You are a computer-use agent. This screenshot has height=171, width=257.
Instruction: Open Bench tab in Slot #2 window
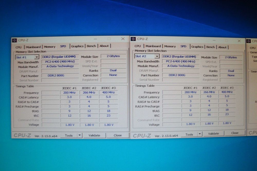pyautogui.click(x=210, y=47)
